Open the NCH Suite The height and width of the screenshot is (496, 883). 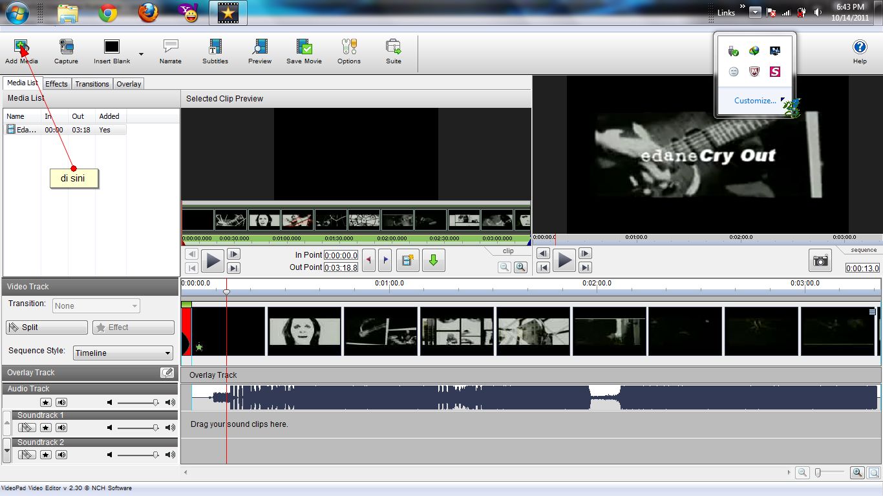pyautogui.click(x=394, y=52)
